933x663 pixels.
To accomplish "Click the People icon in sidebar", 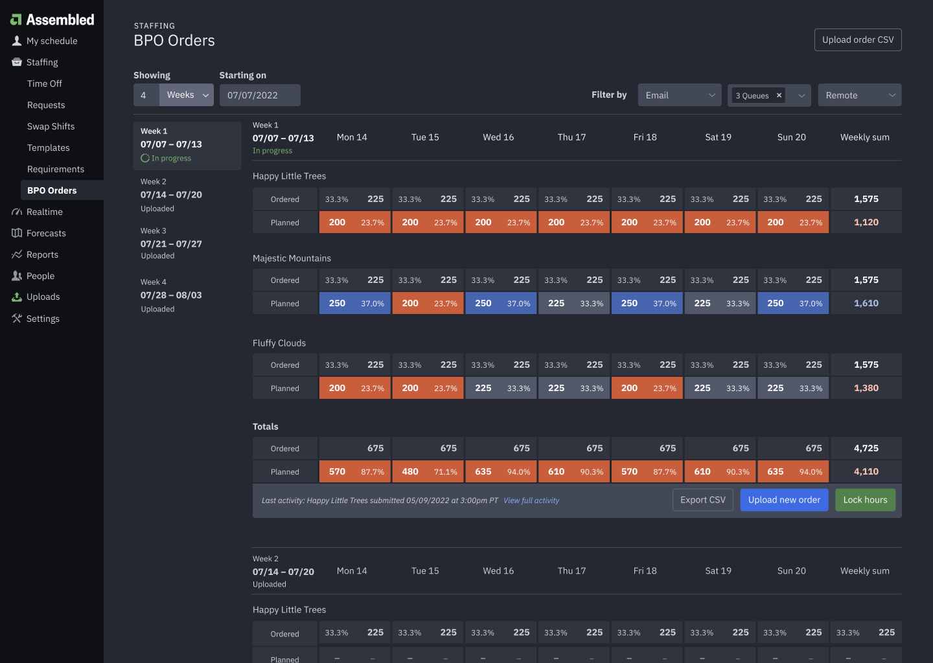I will pos(17,276).
